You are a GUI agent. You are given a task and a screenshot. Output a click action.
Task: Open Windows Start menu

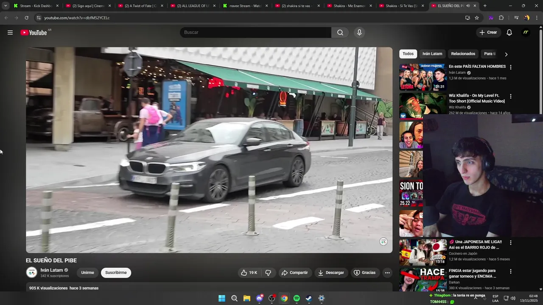(222, 298)
